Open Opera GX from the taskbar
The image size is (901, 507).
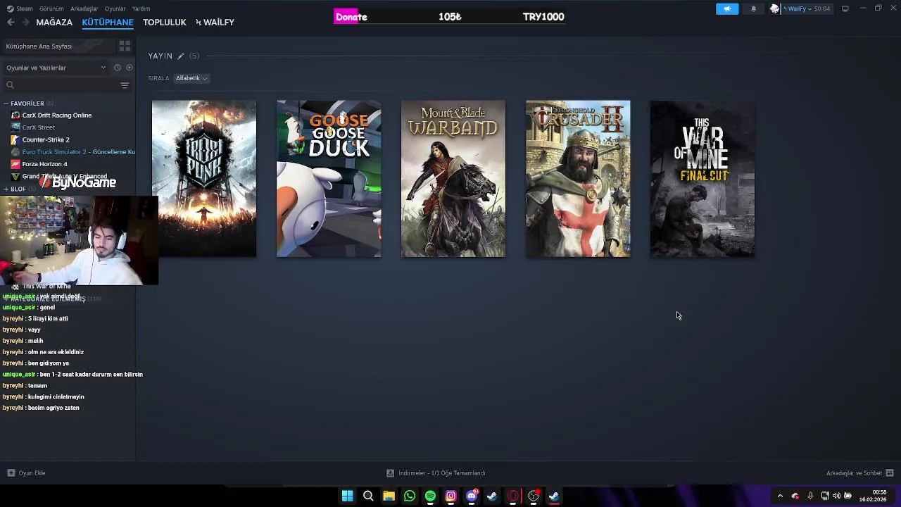[x=513, y=496]
